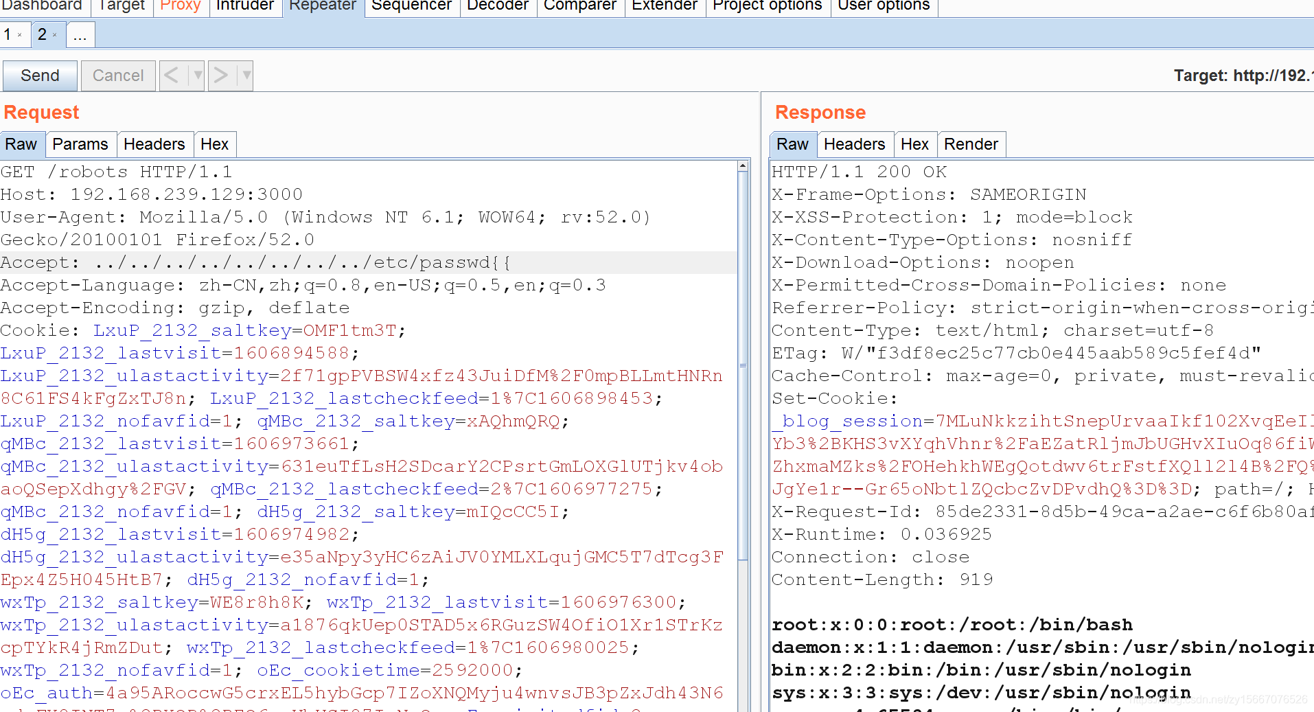Image resolution: width=1314 pixels, height=712 pixels.
Task: Click the Send button
Action: (40, 76)
